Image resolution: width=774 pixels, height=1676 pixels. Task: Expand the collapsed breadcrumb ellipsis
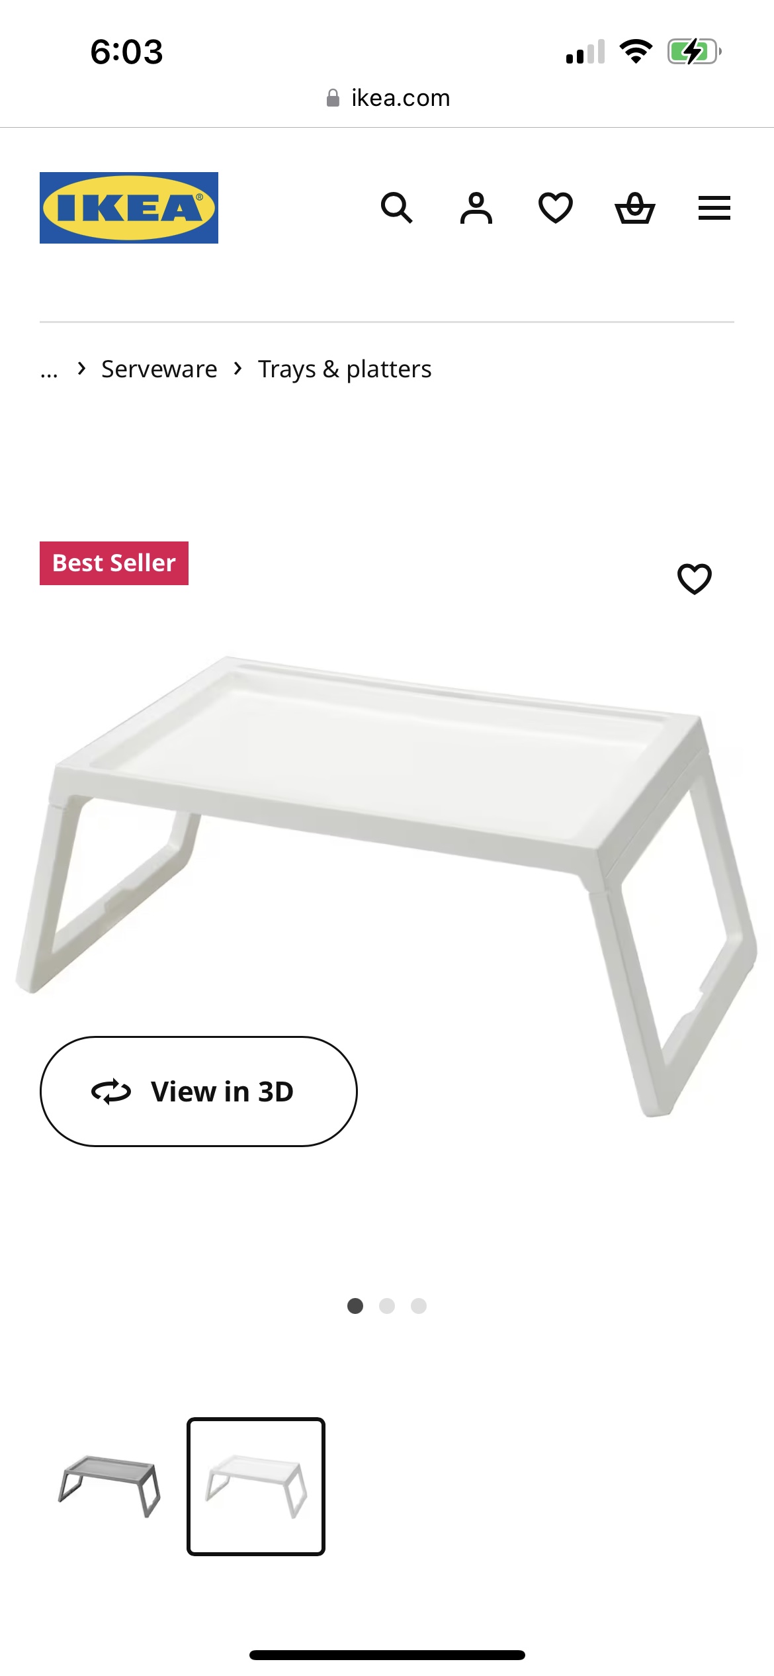pos(49,369)
